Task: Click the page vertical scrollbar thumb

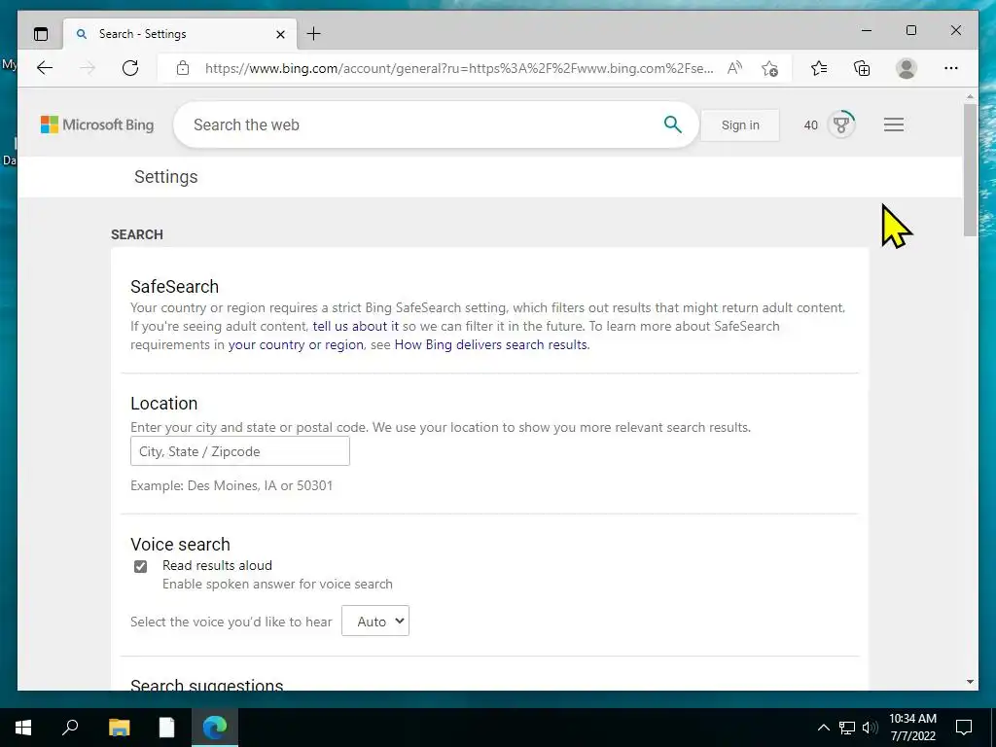Action: click(x=970, y=169)
